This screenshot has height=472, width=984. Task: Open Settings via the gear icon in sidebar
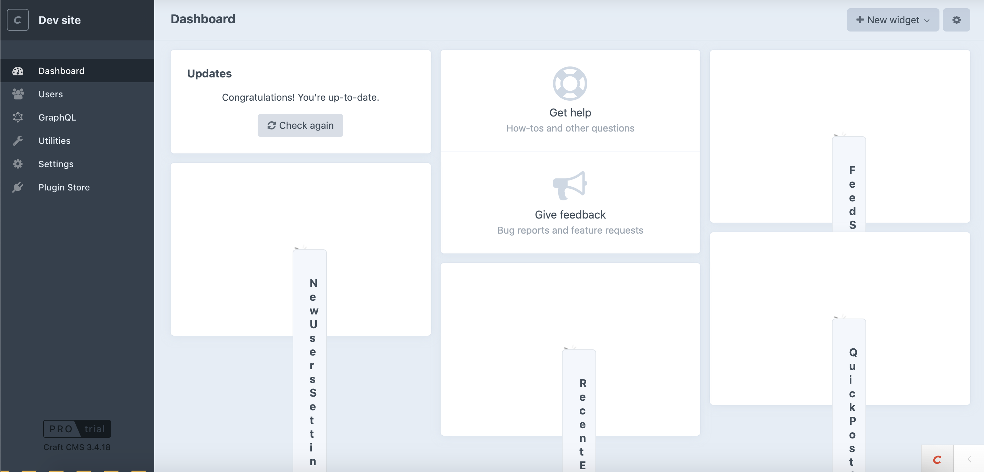click(18, 164)
